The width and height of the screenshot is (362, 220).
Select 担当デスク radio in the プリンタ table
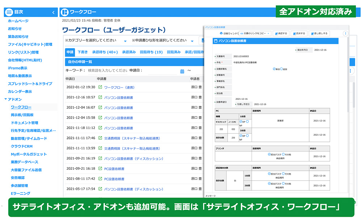(269, 154)
